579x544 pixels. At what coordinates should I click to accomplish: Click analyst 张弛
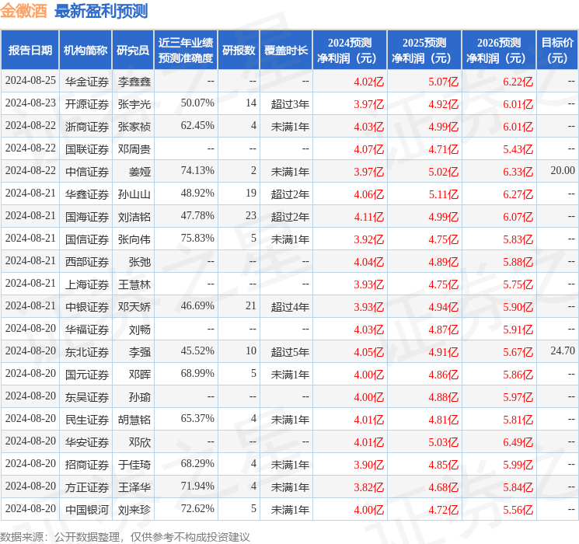(x=140, y=262)
